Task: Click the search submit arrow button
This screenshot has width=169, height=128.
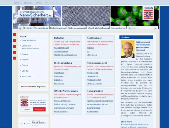Action: click(156, 28)
